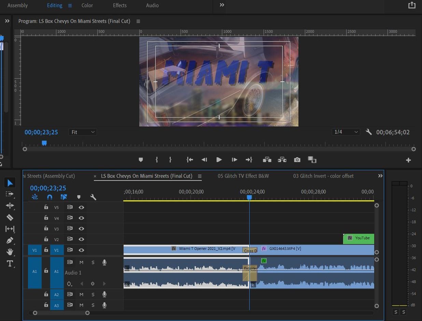The image size is (422, 321).
Task: Toggle V4 track output eye
Action: [x=81, y=218]
